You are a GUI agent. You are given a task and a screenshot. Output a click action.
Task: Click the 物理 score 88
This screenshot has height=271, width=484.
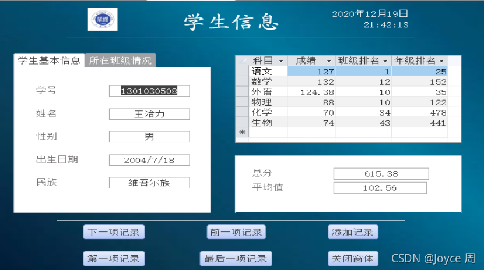(311, 102)
